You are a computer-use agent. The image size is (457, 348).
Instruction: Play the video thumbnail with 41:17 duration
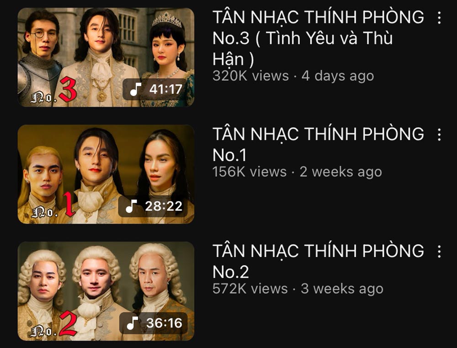(x=106, y=58)
